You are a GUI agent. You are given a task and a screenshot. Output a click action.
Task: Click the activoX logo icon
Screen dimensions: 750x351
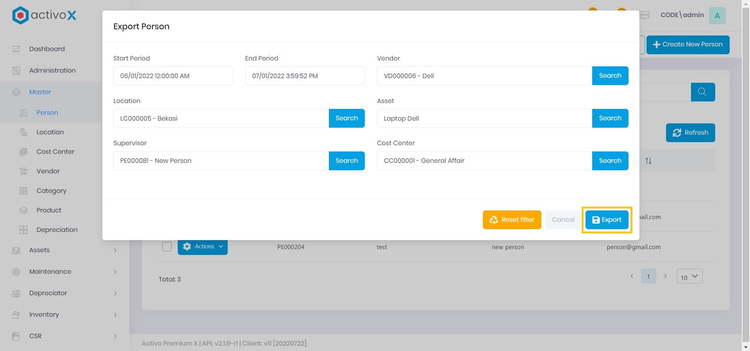pos(20,15)
